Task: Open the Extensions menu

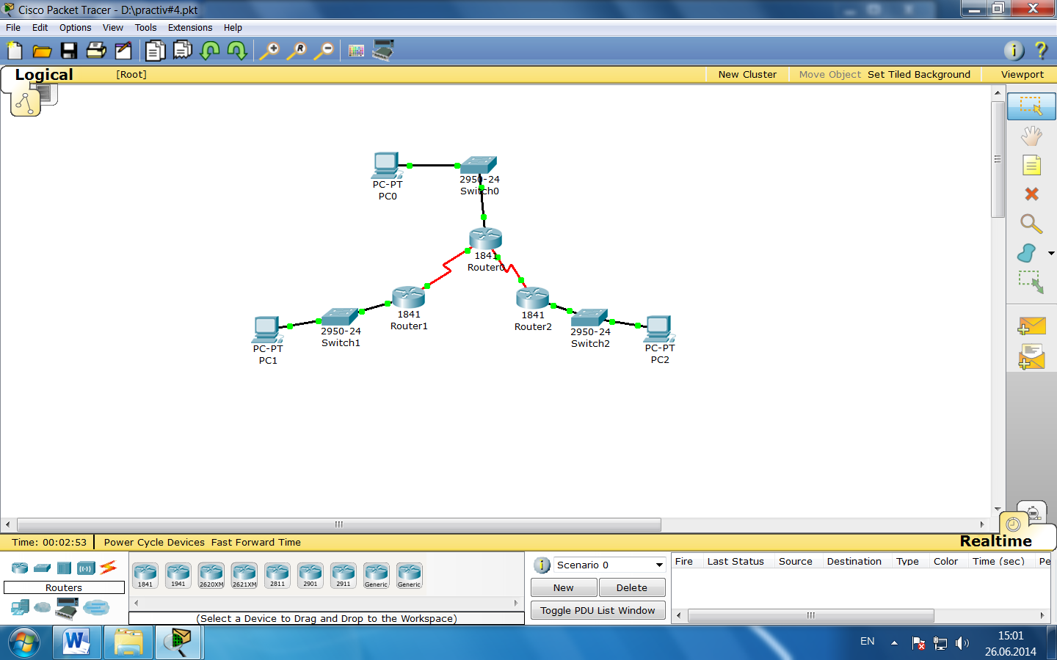Action: click(190, 27)
